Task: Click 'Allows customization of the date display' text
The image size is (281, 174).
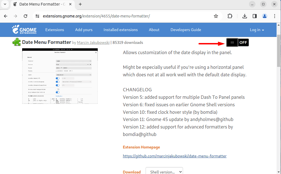Action: tap(177, 53)
